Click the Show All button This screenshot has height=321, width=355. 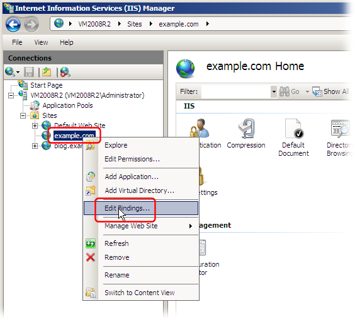pyautogui.click(x=331, y=91)
